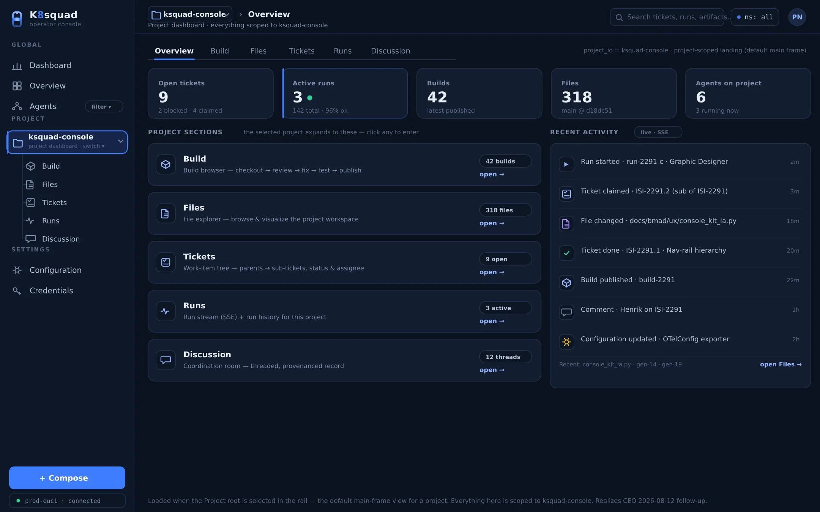Screen dimensions: 820x512
Task: Click open link on the Tickets card
Action: [492, 272]
